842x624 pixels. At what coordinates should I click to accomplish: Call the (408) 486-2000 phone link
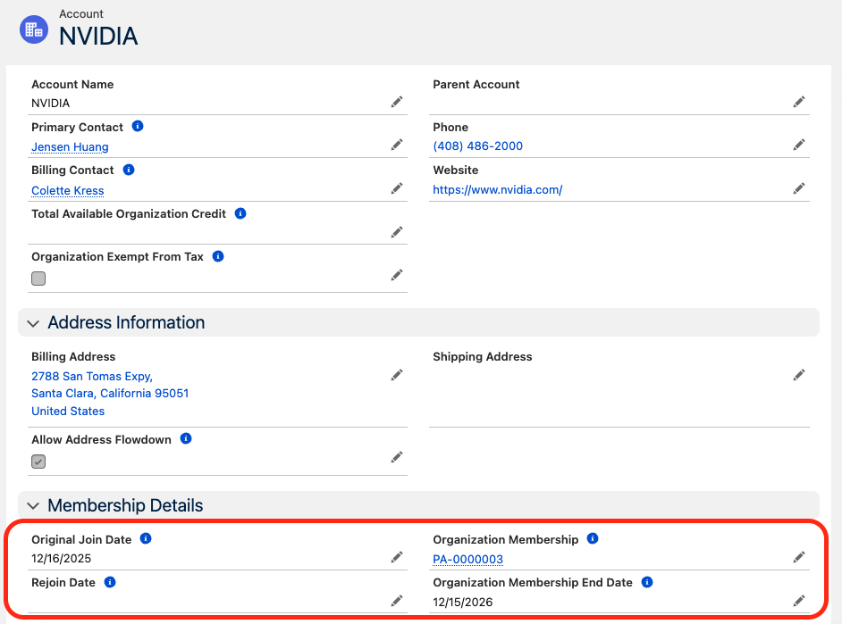click(478, 146)
